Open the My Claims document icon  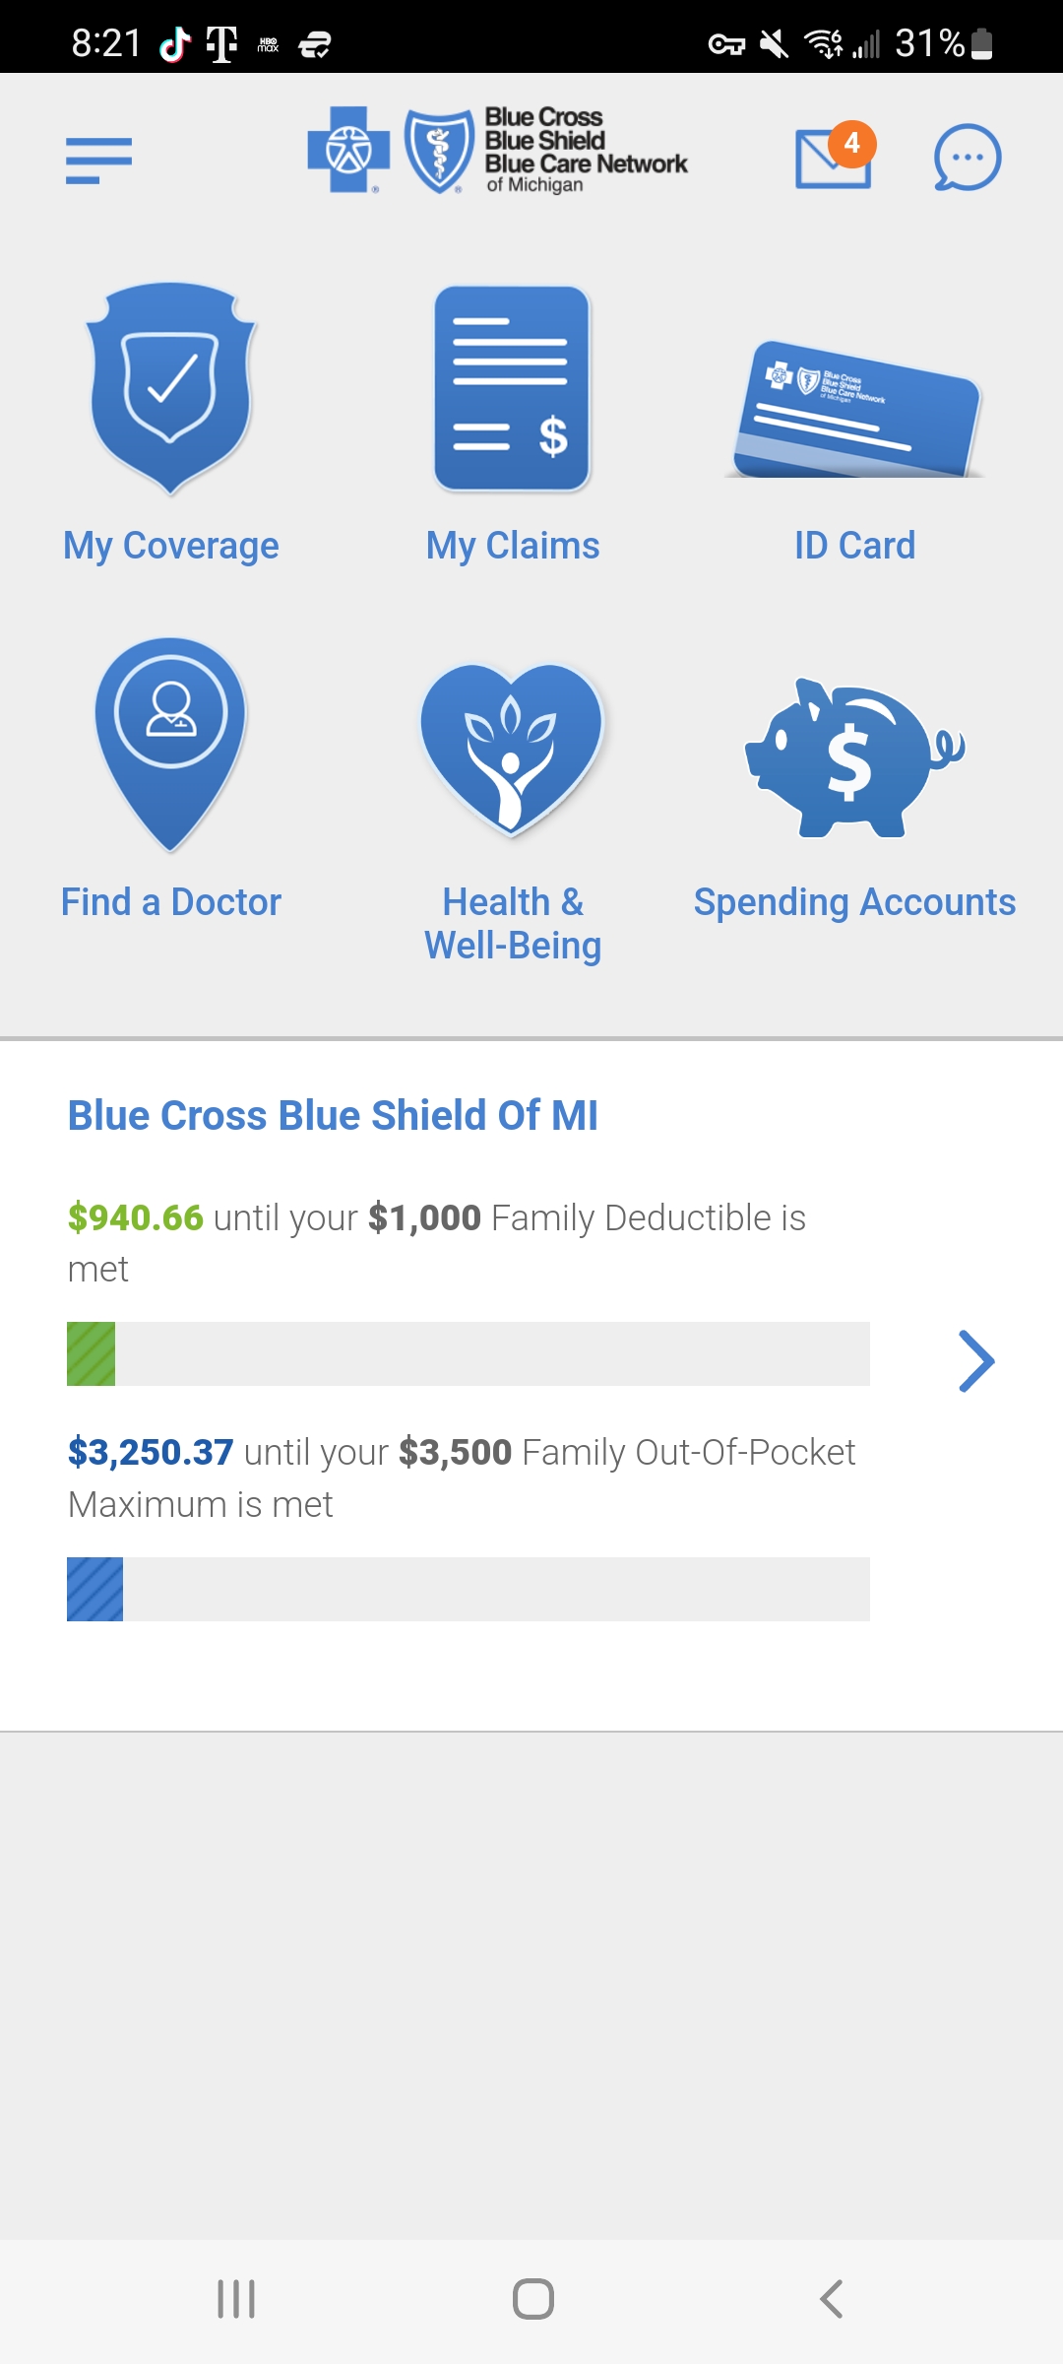point(512,388)
